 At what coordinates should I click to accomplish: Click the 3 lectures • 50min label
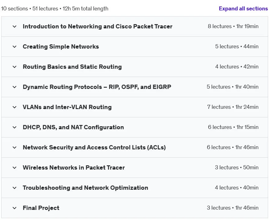[237, 167]
